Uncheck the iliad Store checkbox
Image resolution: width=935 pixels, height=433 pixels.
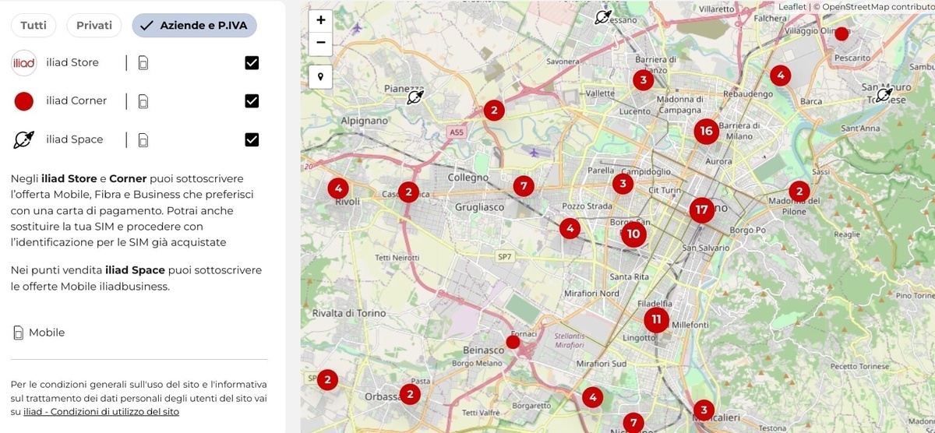tap(252, 63)
